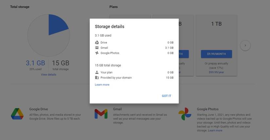Show more plans with the right arrow
270x140 pixels.
[245, 45]
